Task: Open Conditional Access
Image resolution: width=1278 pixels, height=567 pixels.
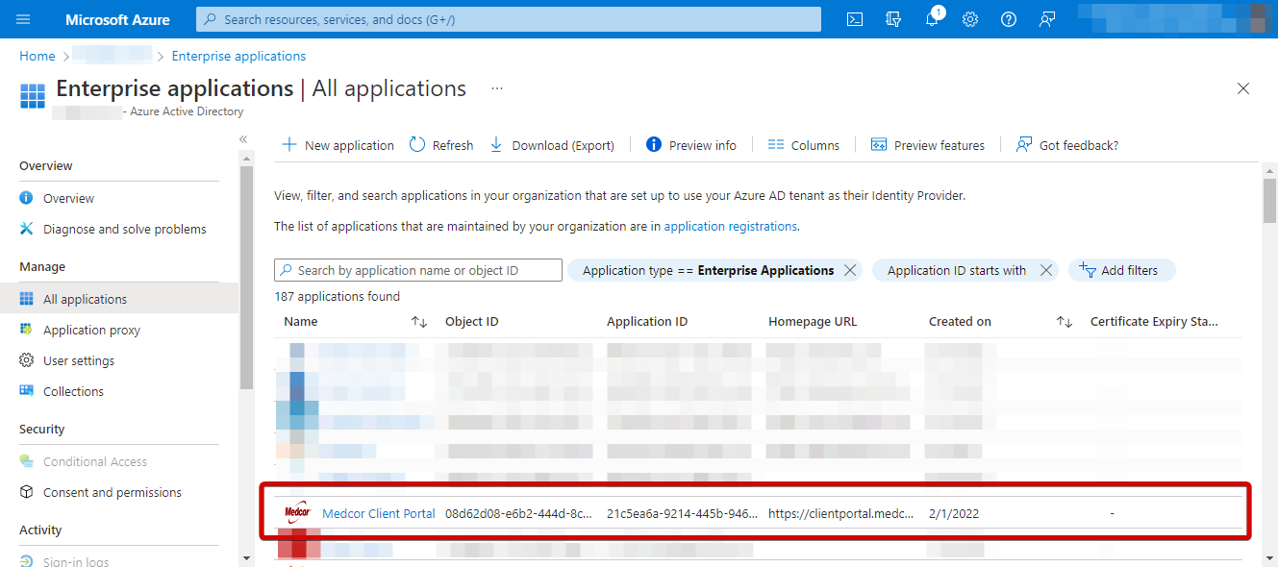Action: coord(95,461)
